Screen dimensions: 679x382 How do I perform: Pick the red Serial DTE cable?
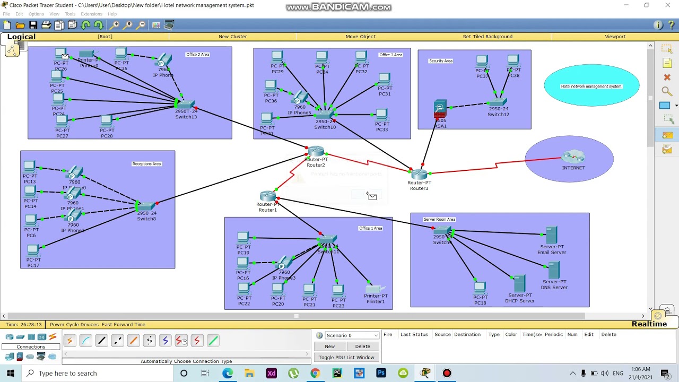[x=197, y=341]
